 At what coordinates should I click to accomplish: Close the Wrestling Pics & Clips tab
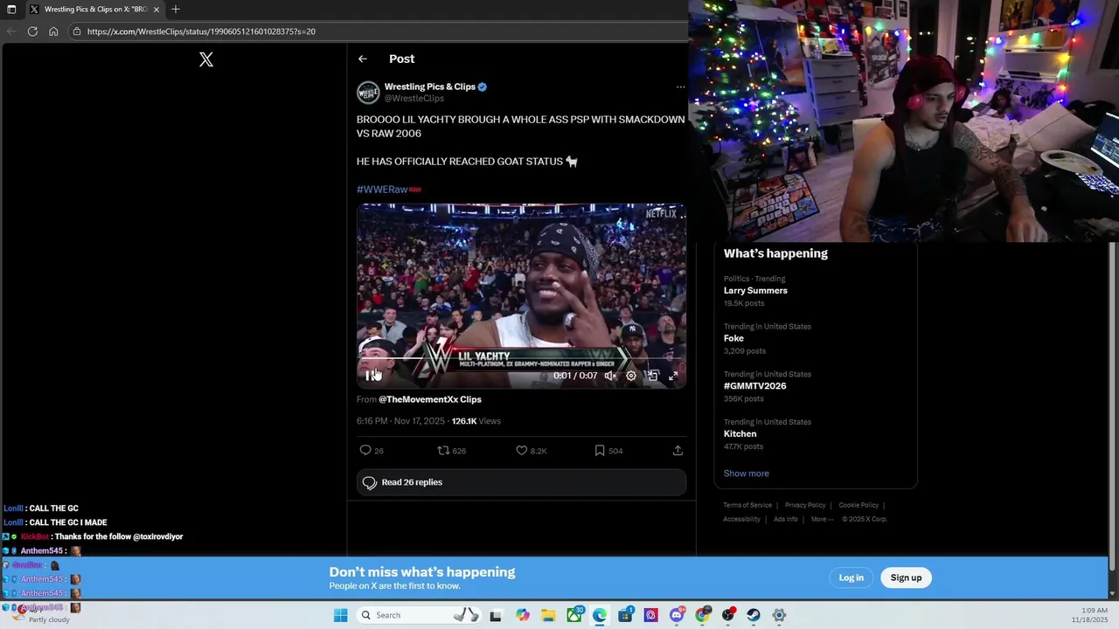coord(156,10)
